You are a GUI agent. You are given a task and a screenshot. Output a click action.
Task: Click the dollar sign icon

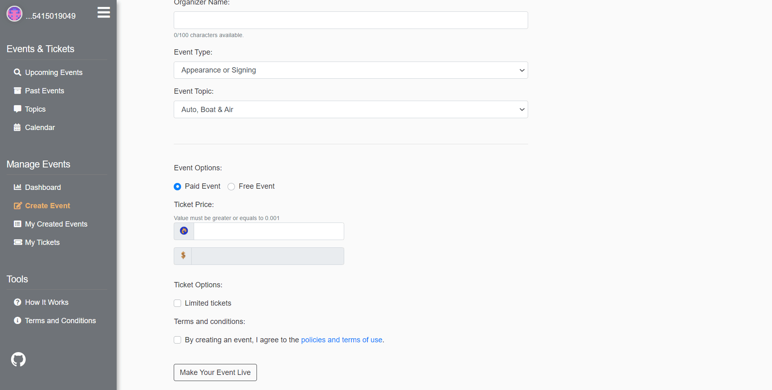click(183, 256)
